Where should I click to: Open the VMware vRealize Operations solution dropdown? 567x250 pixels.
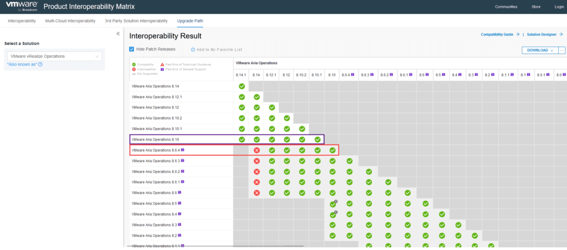(x=55, y=56)
